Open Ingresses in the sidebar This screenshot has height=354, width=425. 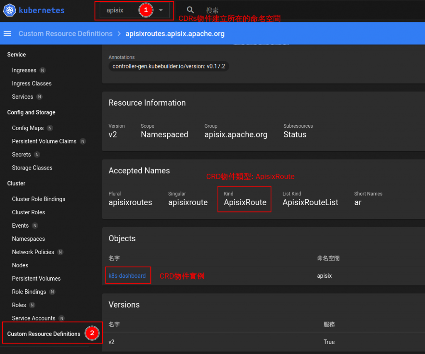24,70
